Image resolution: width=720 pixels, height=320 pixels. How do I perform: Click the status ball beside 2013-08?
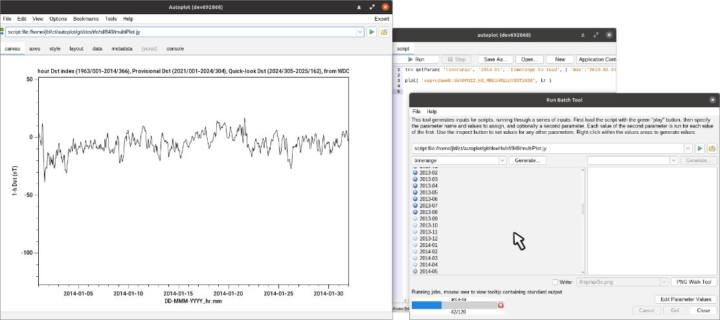pyautogui.click(x=416, y=212)
